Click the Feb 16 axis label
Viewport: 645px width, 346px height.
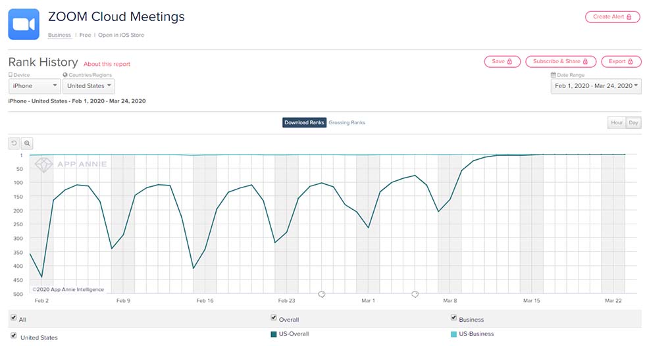(205, 301)
